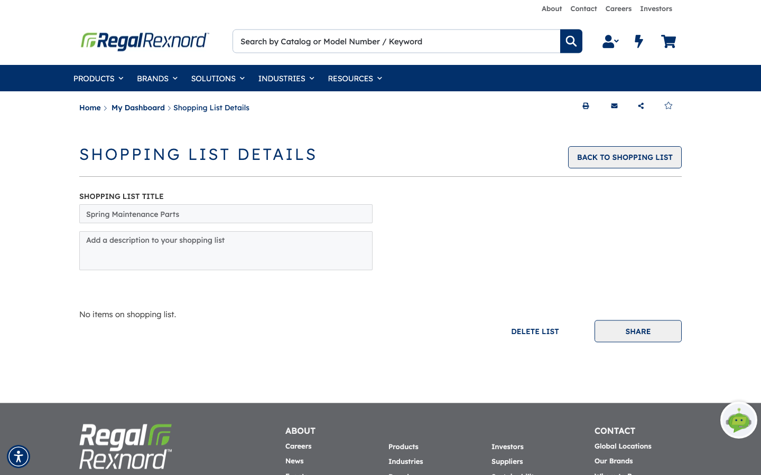Viewport: 761px width, 475px height.
Task: Open footer Careers link
Action: pos(298,446)
